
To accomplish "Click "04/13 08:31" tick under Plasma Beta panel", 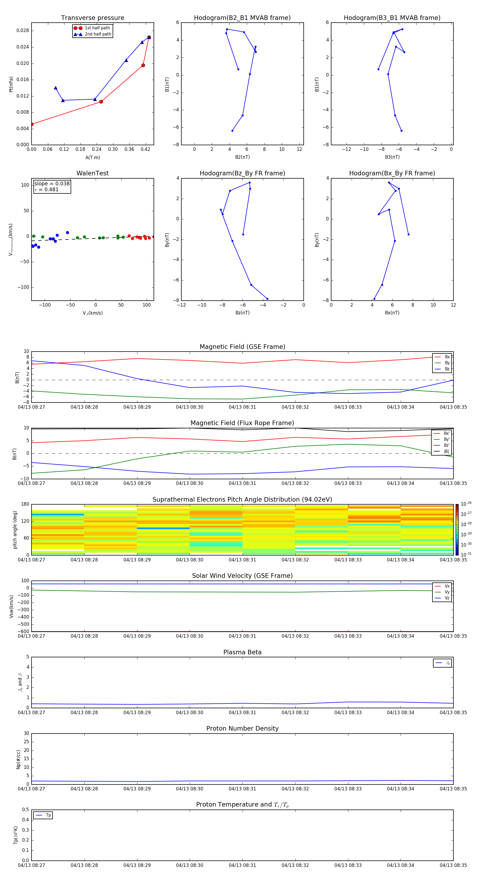I will click(242, 712).
